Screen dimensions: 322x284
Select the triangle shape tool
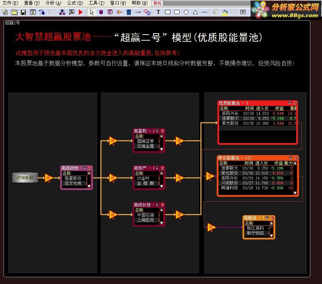point(195,12)
